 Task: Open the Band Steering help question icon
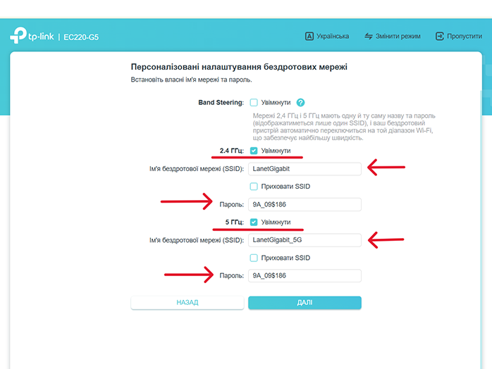point(300,103)
